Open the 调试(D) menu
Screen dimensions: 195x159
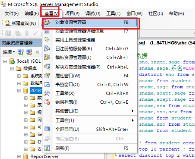93,13
